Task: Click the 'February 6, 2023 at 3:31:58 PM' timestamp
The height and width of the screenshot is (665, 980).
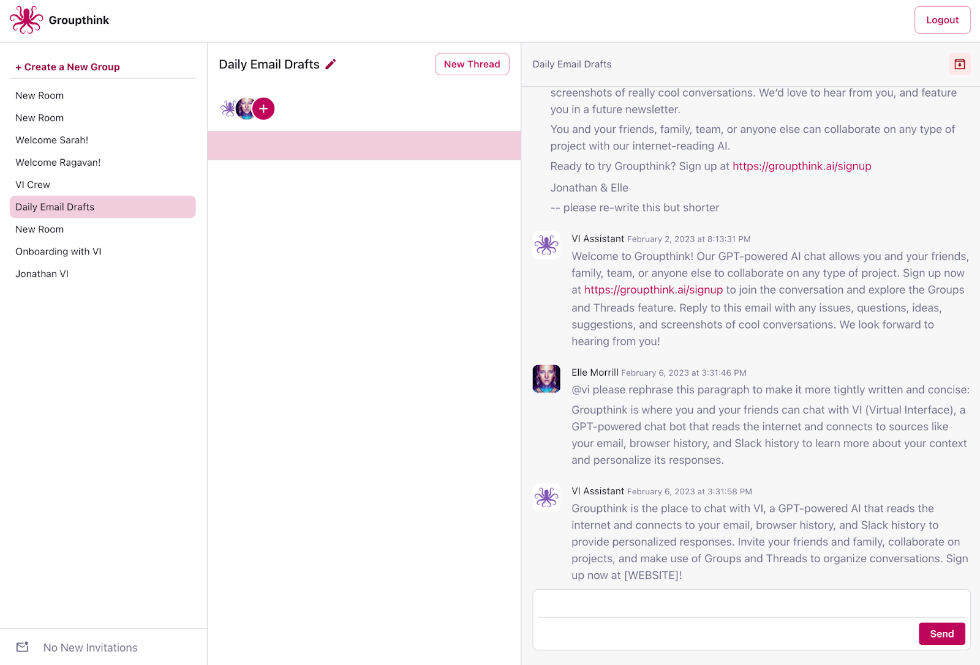Action: click(690, 491)
